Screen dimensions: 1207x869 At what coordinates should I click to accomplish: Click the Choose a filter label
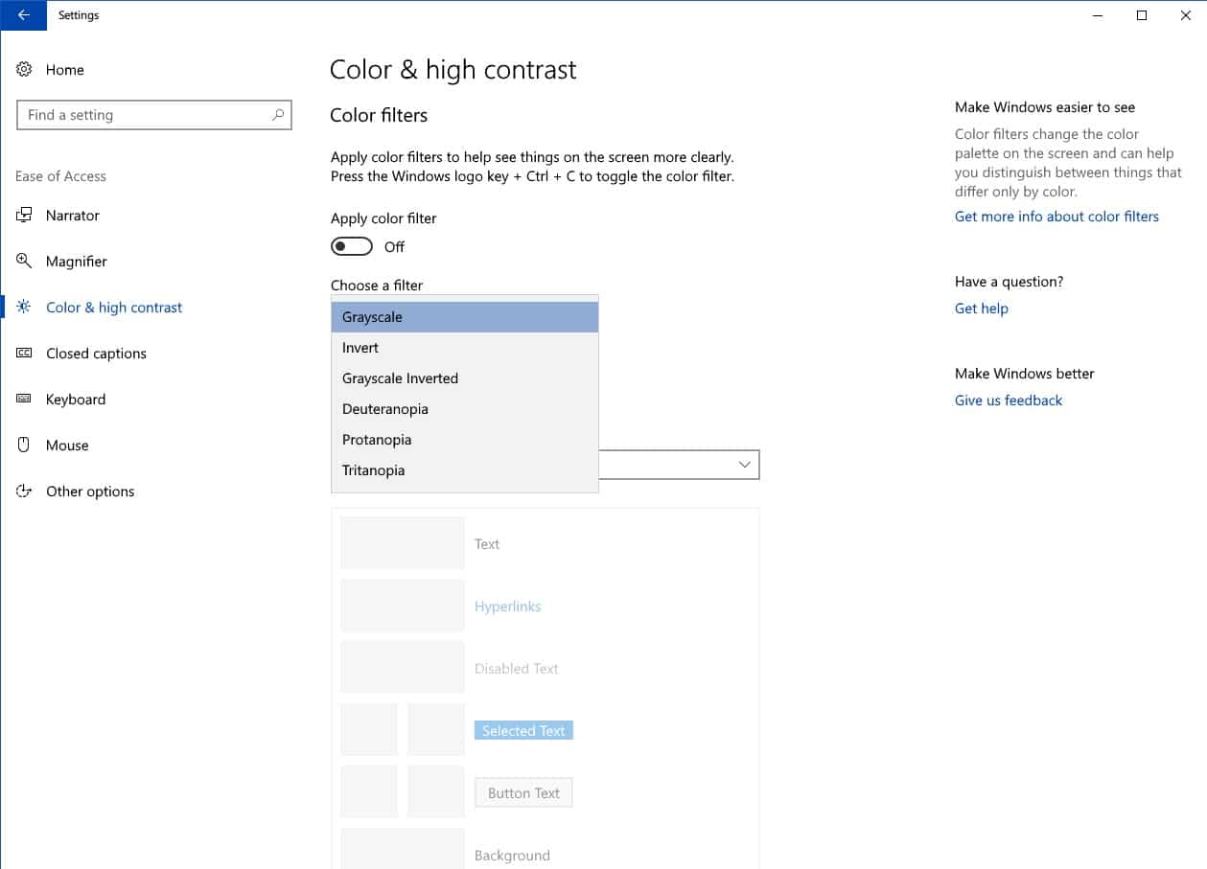pyautogui.click(x=377, y=286)
